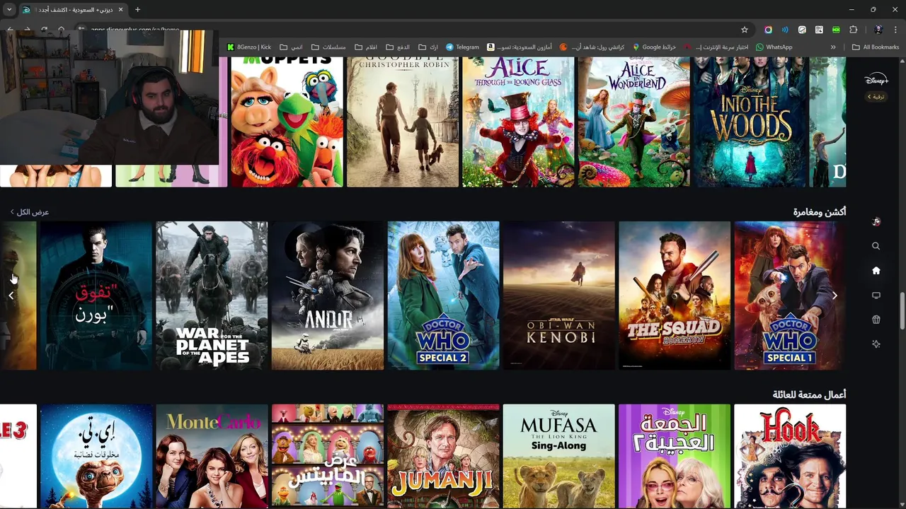The image size is (906, 509).
Task: Advance the action row with the right arrow
Action: tap(835, 296)
